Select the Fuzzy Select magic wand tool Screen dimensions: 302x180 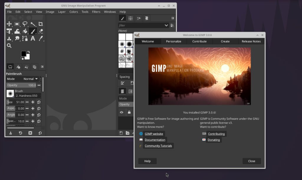[33, 24]
